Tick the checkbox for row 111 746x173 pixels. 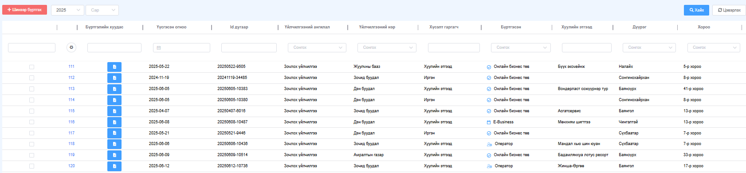click(31, 67)
